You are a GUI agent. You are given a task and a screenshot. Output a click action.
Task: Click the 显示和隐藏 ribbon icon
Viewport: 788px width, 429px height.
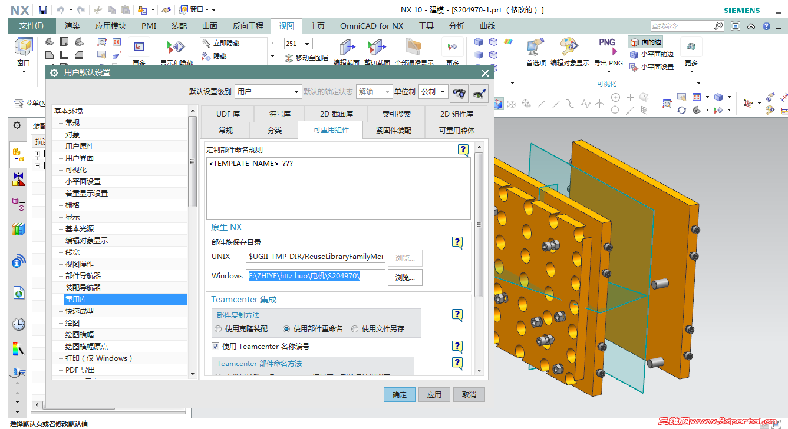[x=176, y=52]
